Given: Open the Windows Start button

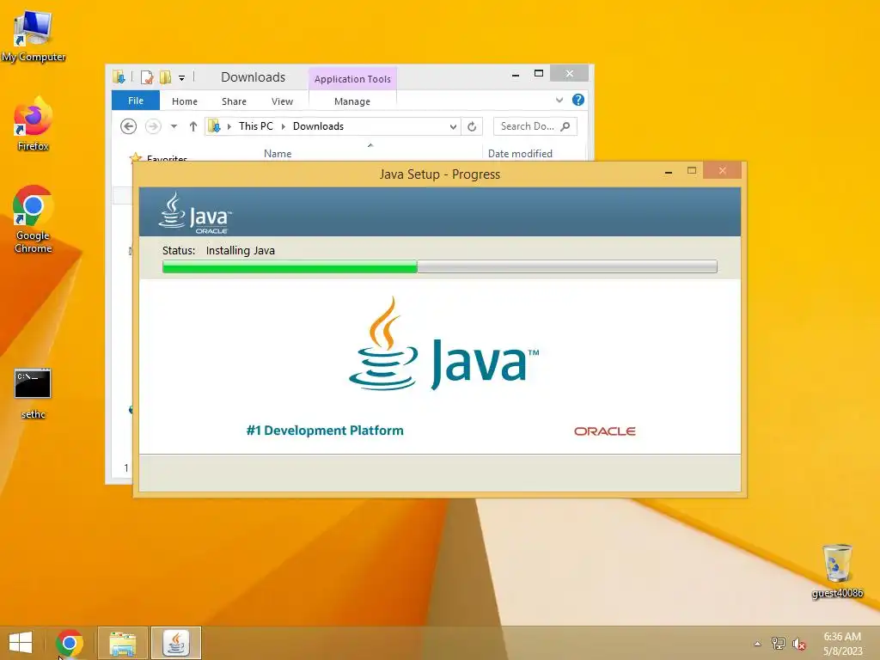Looking at the screenshot, I should pyautogui.click(x=21, y=643).
